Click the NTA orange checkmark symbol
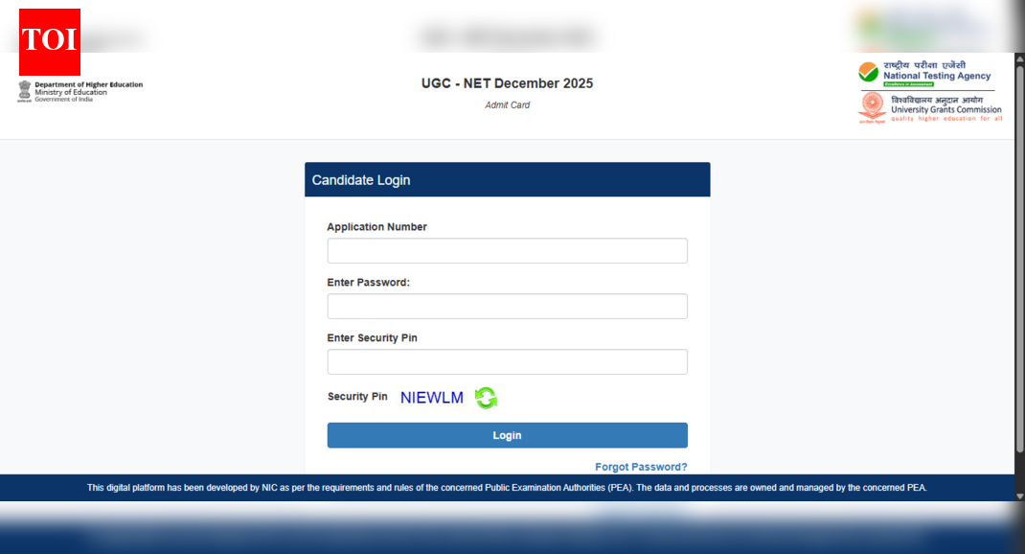The width and height of the screenshot is (1025, 554). coord(868,71)
